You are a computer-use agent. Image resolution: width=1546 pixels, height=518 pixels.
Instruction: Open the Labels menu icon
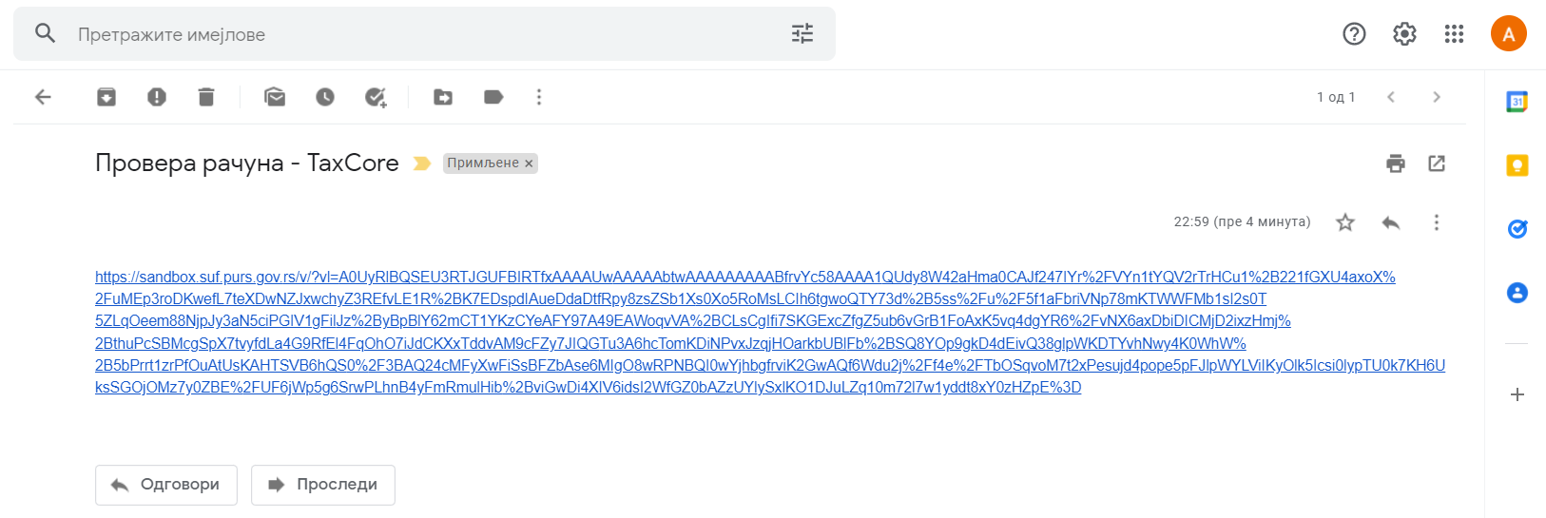[x=493, y=97]
